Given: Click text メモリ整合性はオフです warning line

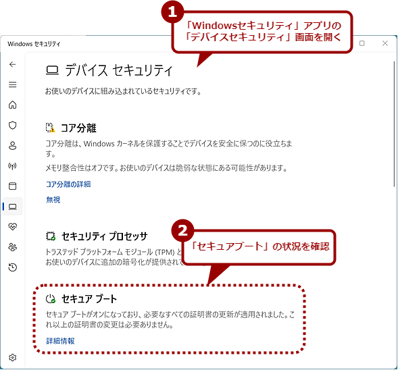Looking at the screenshot, I should tap(166, 168).
